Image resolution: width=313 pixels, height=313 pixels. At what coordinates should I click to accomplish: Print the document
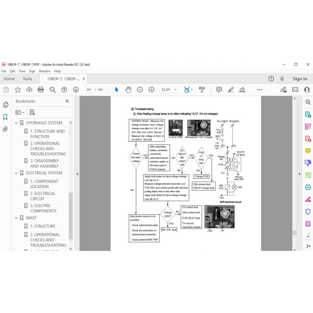pyautogui.click(x=41, y=89)
